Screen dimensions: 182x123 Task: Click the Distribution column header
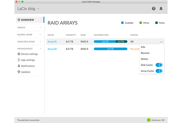[101, 35]
